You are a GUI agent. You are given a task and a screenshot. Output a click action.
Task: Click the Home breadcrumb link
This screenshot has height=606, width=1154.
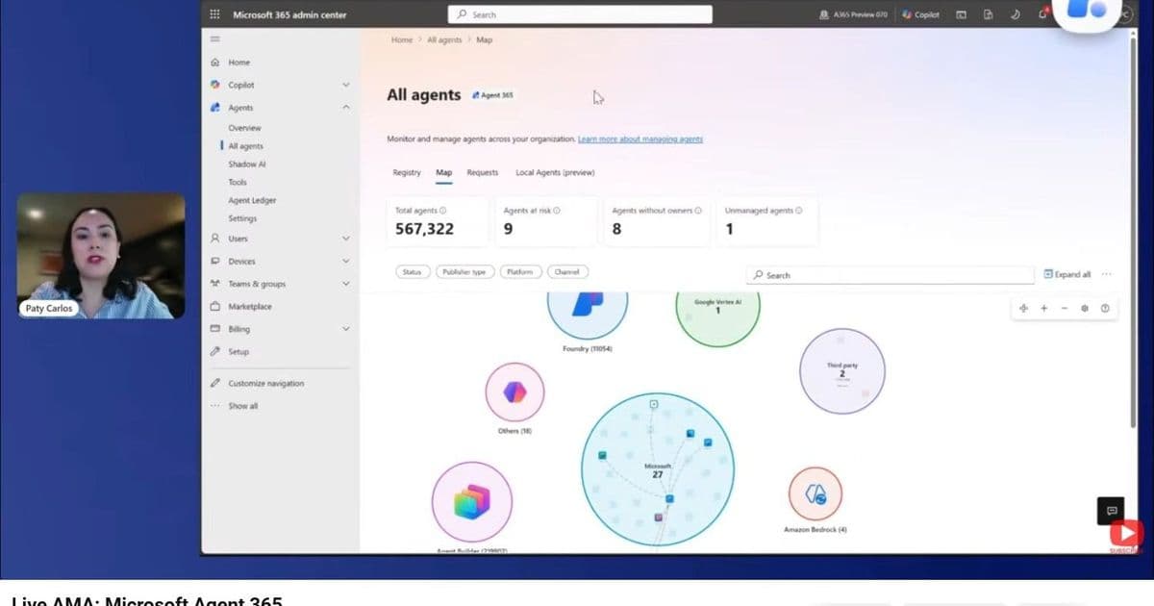402,40
